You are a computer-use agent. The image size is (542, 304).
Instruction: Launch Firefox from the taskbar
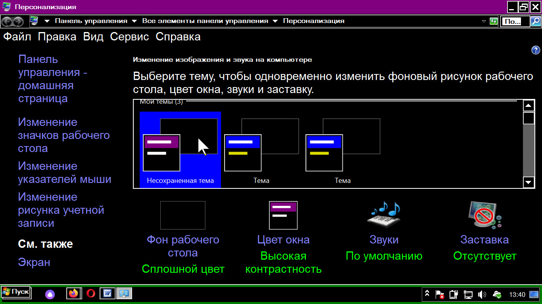73,293
